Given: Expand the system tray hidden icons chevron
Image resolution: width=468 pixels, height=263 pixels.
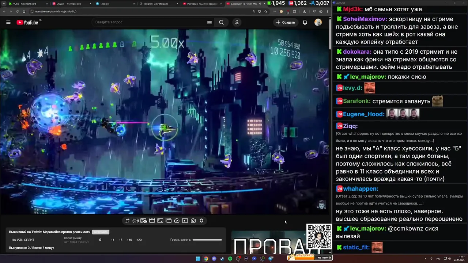Looking at the screenshot, I should pos(426,259).
